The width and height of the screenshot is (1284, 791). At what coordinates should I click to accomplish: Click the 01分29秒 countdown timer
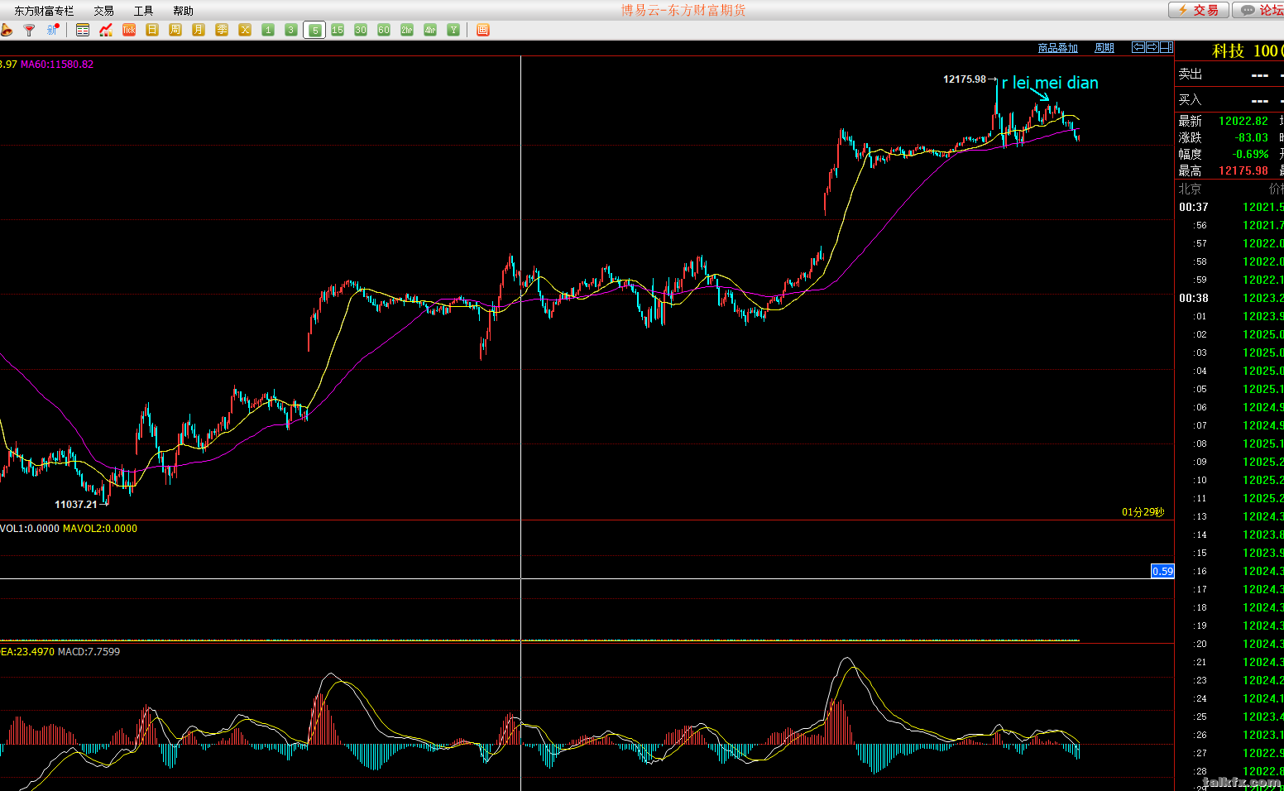click(1143, 512)
